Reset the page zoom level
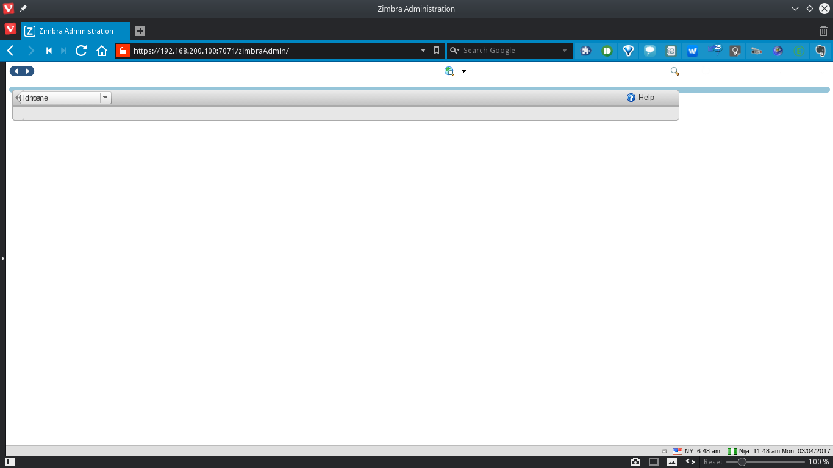 click(713, 462)
